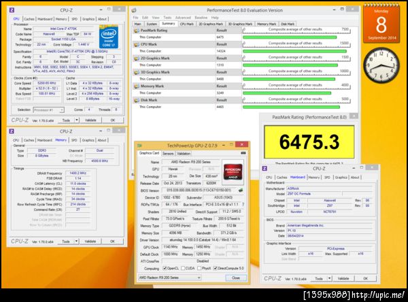Open Tools dropdown arrow in CPU window
The height and width of the screenshot is (302, 408).
[77, 120]
